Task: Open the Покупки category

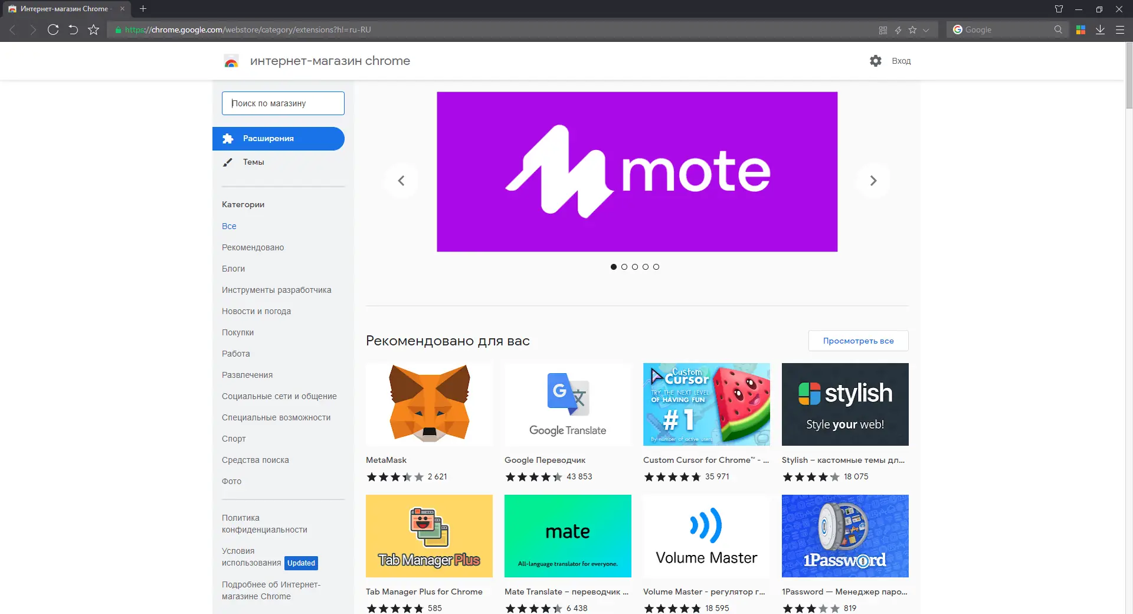Action: click(x=238, y=332)
